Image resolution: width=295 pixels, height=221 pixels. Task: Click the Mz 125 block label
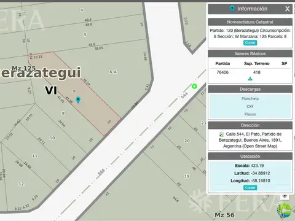23,68
